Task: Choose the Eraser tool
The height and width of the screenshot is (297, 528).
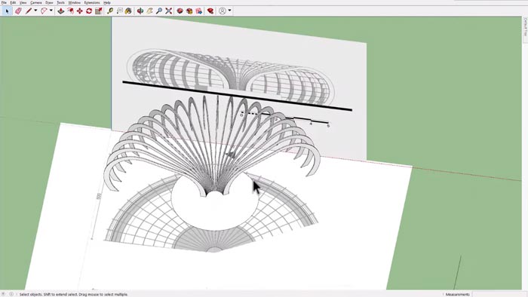Action: click(18, 11)
